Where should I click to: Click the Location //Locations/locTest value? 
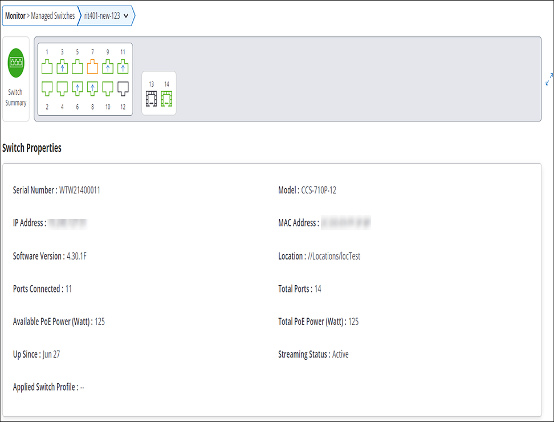tap(334, 256)
